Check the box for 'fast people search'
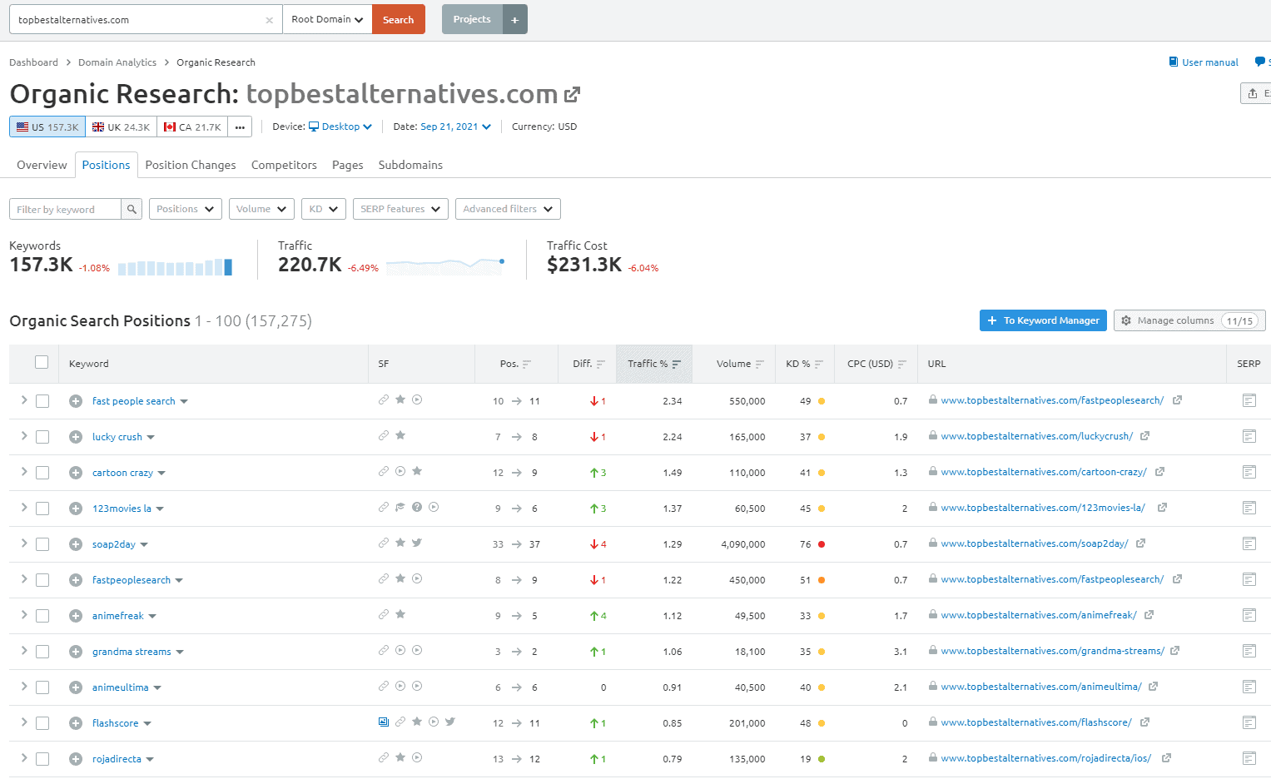 42,401
